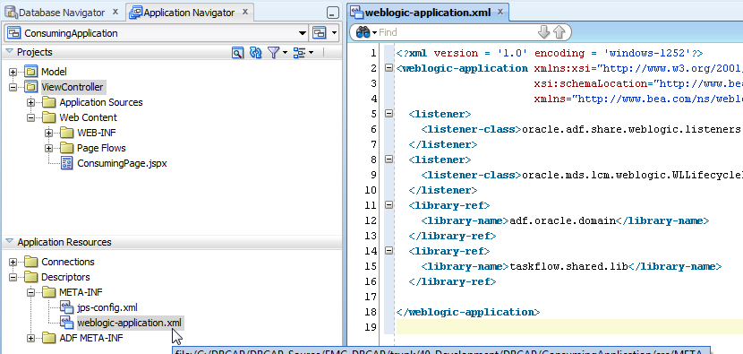This screenshot has width=743, height=354.
Task: Select the ConsumingPage.jspx file
Action: click(122, 163)
